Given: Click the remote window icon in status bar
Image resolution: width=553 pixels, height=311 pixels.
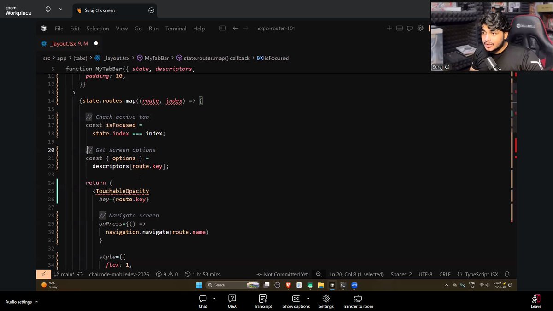Looking at the screenshot, I should [x=44, y=274].
